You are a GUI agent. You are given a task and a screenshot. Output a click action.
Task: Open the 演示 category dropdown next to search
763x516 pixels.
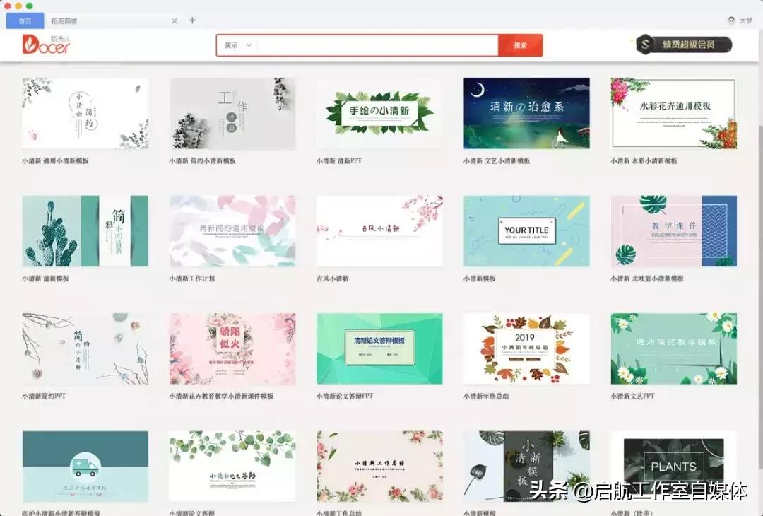click(x=237, y=45)
